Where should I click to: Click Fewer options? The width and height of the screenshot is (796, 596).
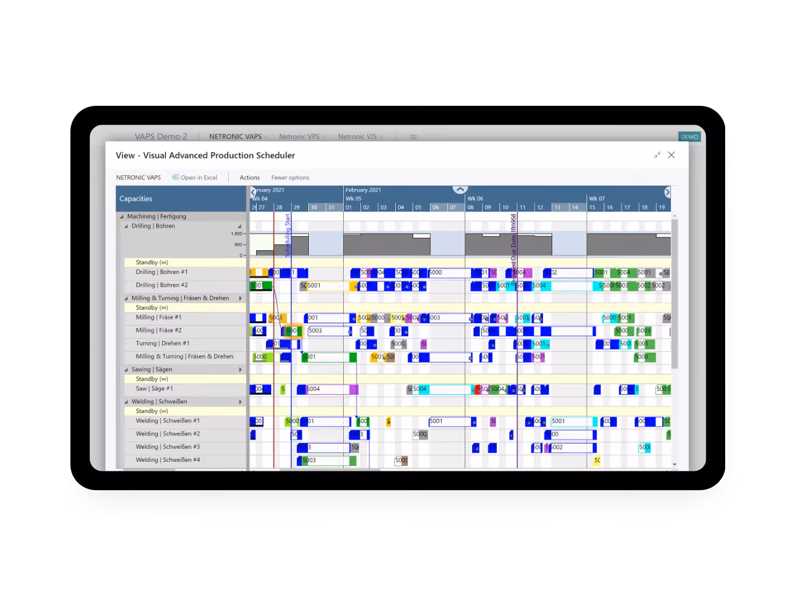290,178
